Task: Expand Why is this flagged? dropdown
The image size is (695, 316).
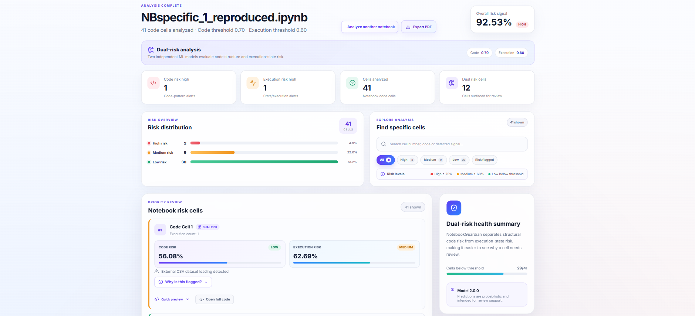Action: [183, 282]
